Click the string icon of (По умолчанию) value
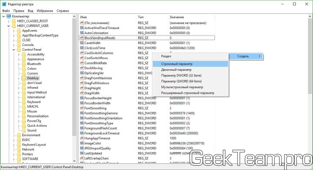 tap(82, 23)
